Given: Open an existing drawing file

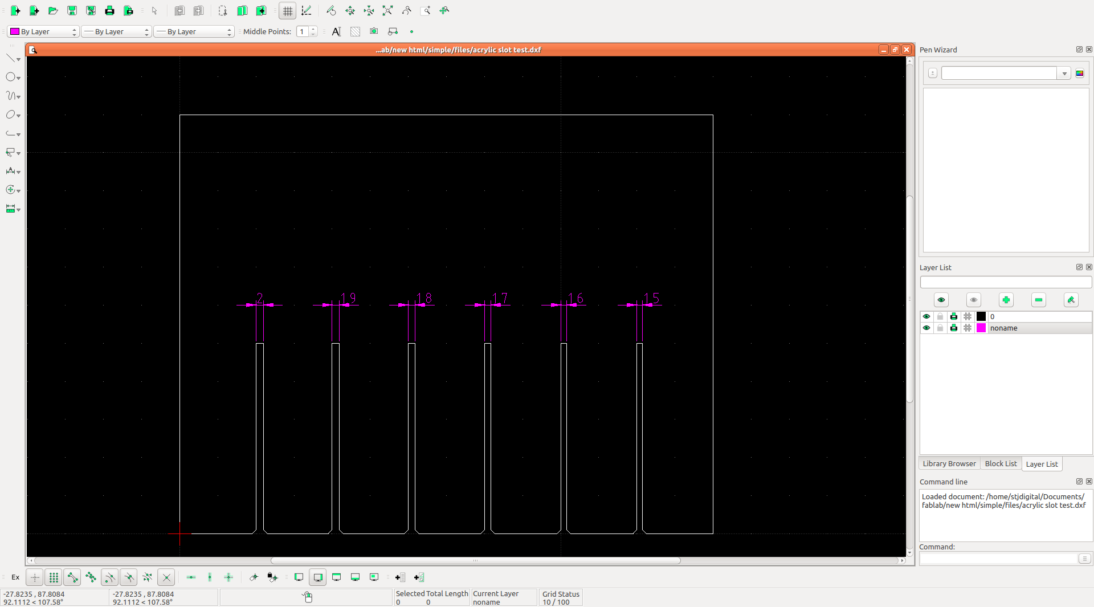Looking at the screenshot, I should (53, 10).
